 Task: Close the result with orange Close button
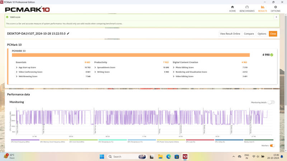(x=273, y=34)
